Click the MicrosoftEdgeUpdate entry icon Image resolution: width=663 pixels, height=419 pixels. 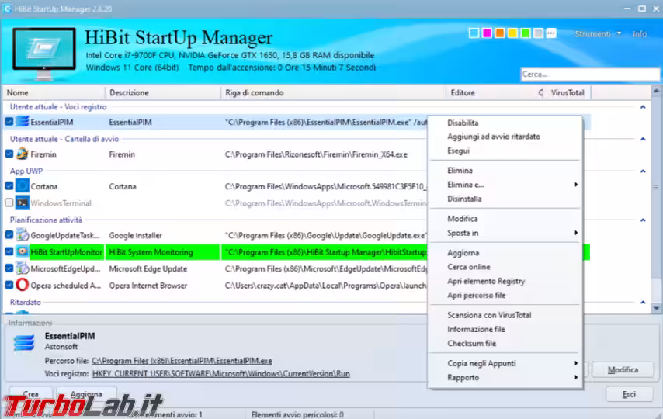(23, 268)
